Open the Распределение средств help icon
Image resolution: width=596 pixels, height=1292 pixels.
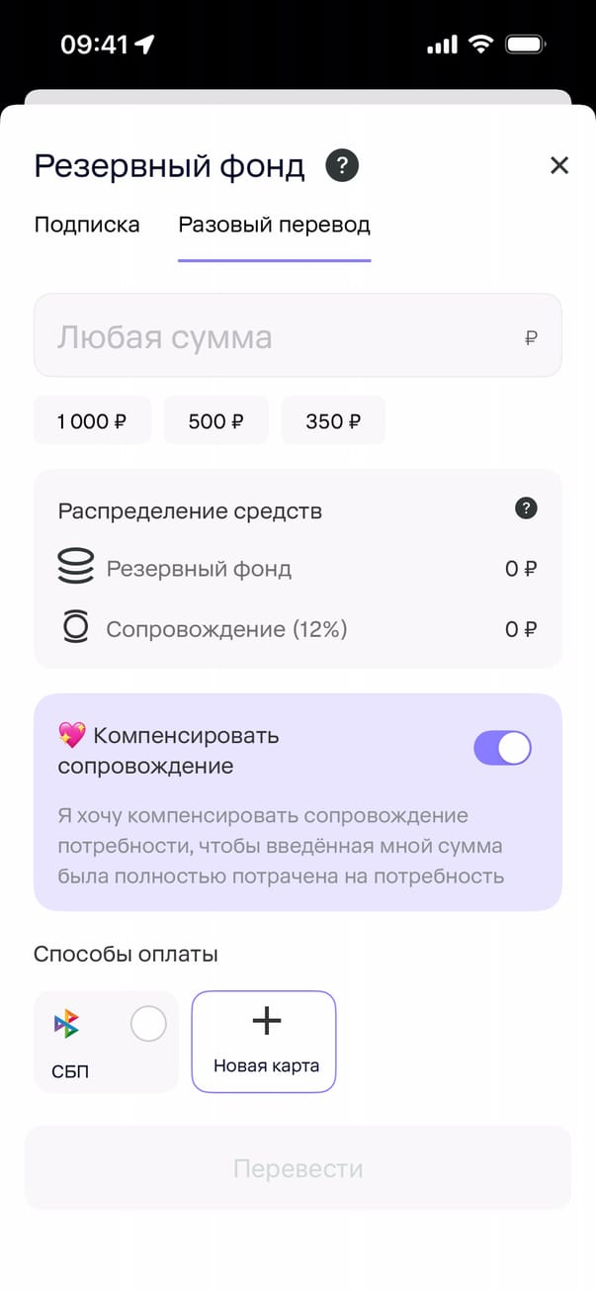pos(527,508)
